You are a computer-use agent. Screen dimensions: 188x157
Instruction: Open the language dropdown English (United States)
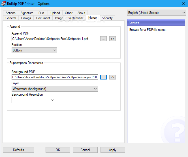point(157,13)
